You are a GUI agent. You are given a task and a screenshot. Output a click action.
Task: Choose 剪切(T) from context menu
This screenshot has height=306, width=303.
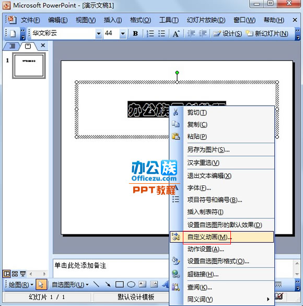(222, 113)
